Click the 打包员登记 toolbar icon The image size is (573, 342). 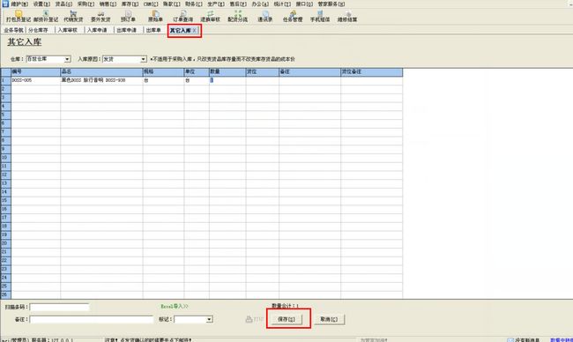[x=19, y=17]
